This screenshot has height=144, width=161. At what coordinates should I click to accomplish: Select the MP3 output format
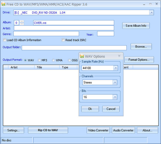point(39,60)
